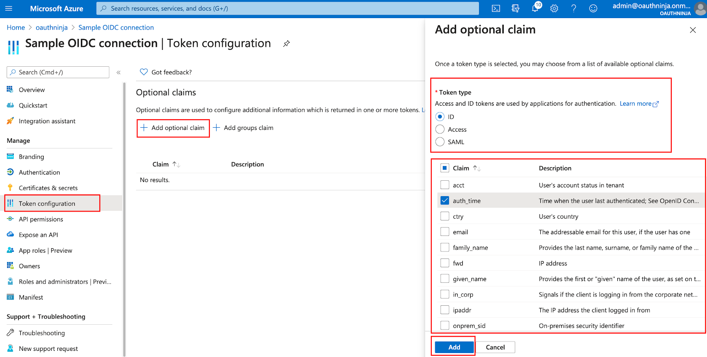
Task: Click the App roles icon
Action: click(x=10, y=250)
